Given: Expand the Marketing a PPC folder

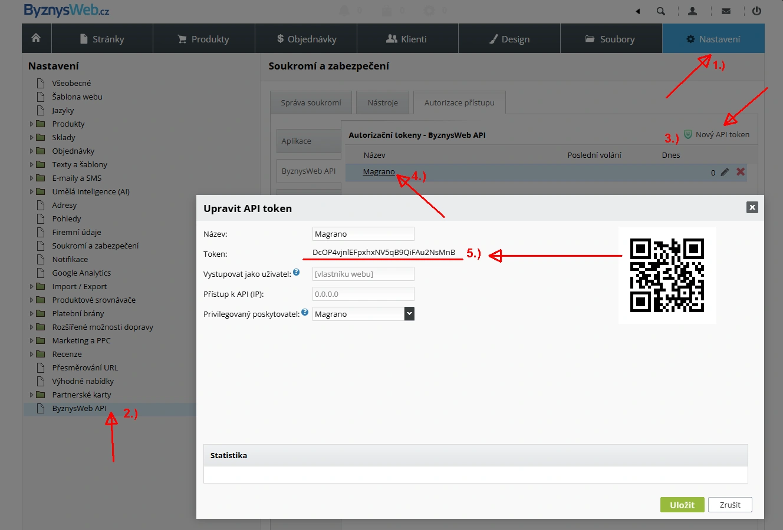Looking at the screenshot, I should 32,341.
